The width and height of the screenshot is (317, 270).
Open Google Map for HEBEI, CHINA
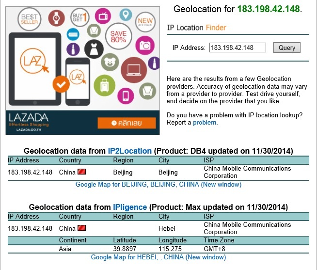(x=158, y=257)
